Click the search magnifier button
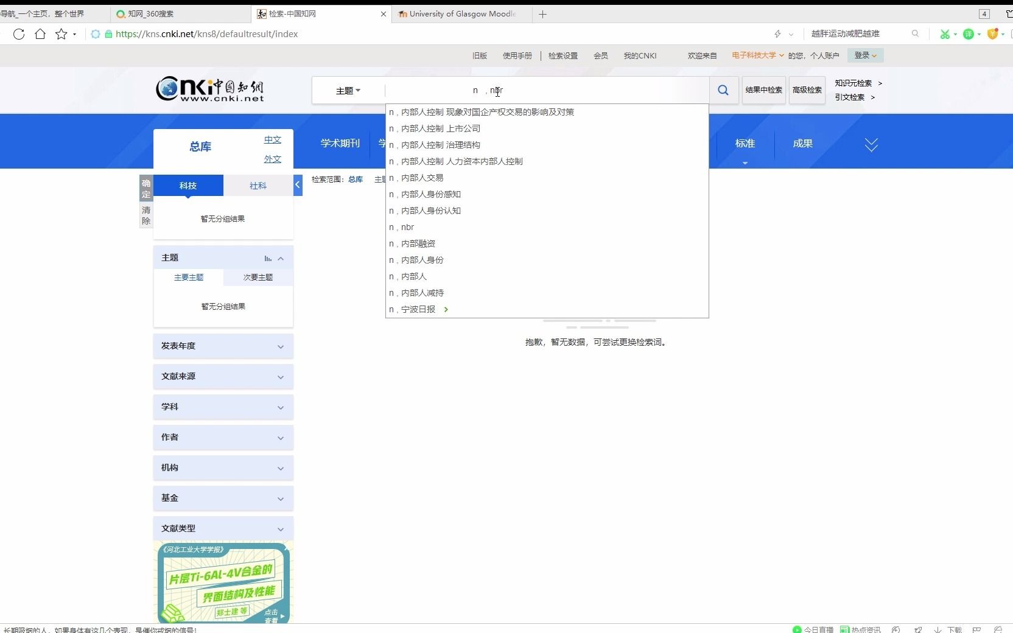 pyautogui.click(x=723, y=90)
